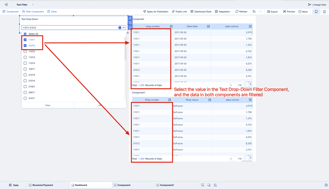Sort icon on 'shop number' column header

coord(171,26)
